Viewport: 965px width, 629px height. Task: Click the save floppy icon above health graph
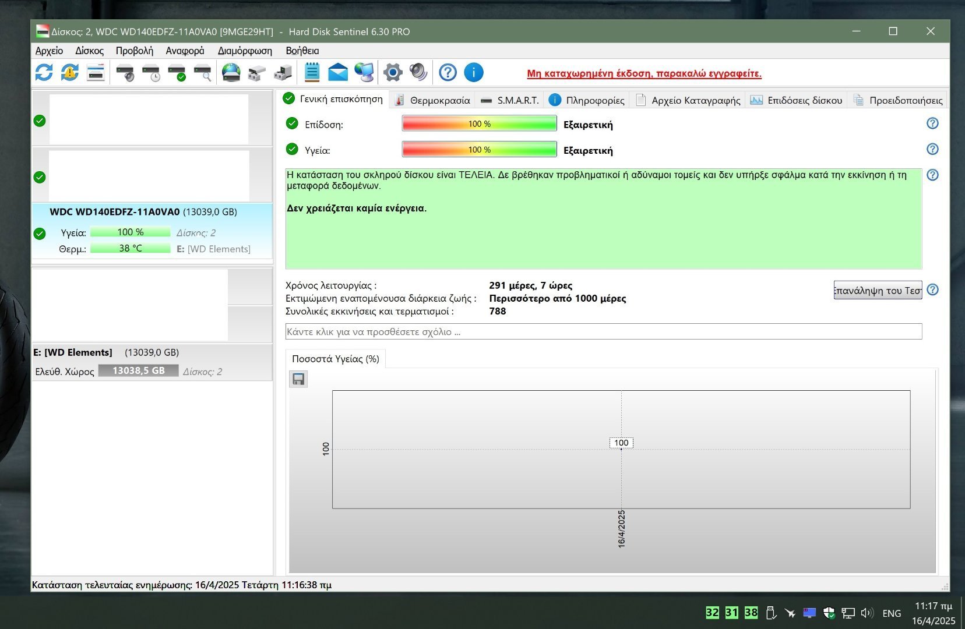pyautogui.click(x=298, y=380)
